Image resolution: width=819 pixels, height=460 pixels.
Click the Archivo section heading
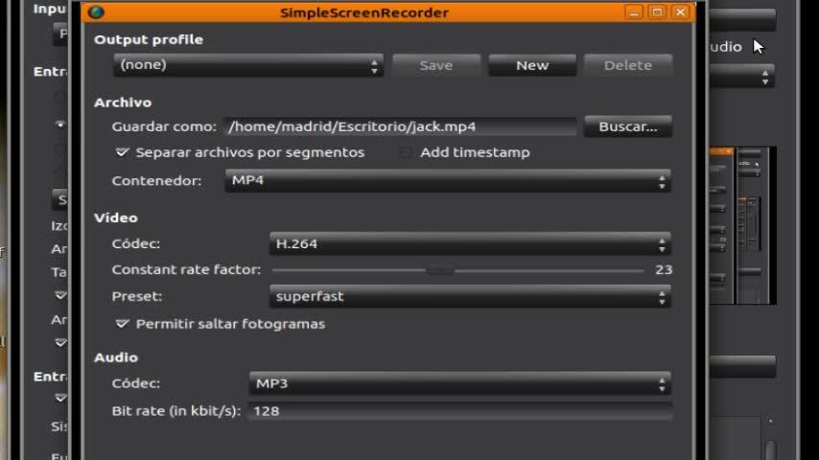(123, 103)
